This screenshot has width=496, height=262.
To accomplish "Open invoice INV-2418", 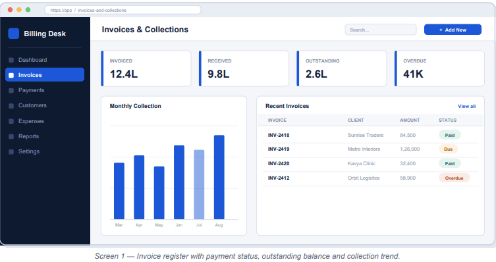I will click(279, 135).
